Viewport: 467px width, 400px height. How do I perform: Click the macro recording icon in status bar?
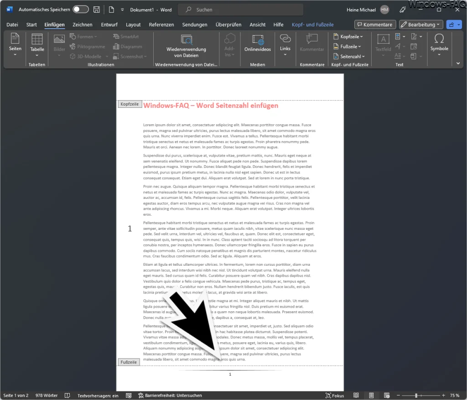129,395
